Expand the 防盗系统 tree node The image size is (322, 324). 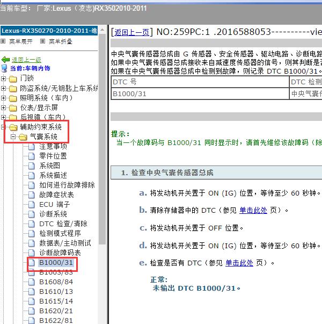tap(3, 88)
